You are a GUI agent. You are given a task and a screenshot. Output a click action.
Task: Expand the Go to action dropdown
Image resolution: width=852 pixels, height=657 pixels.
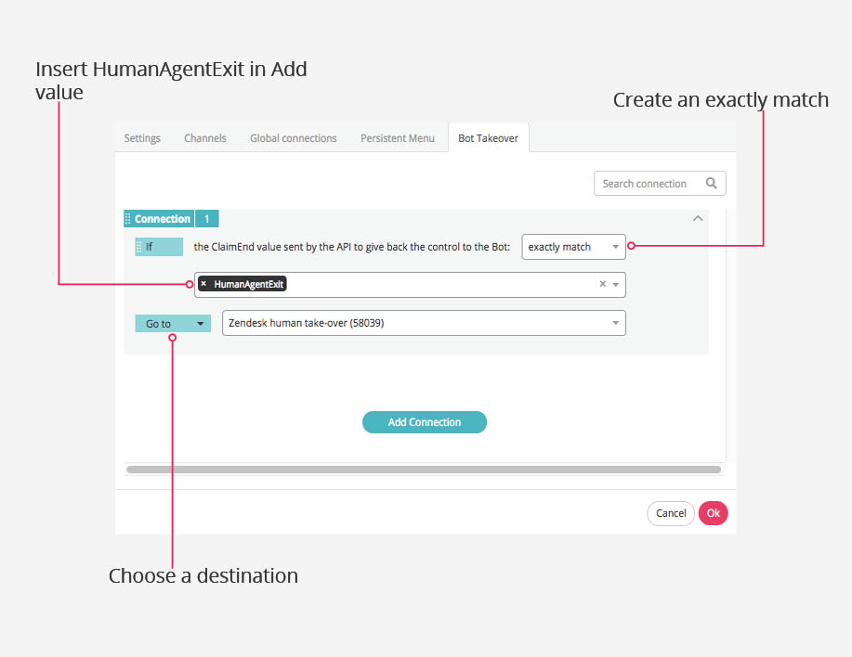(173, 324)
